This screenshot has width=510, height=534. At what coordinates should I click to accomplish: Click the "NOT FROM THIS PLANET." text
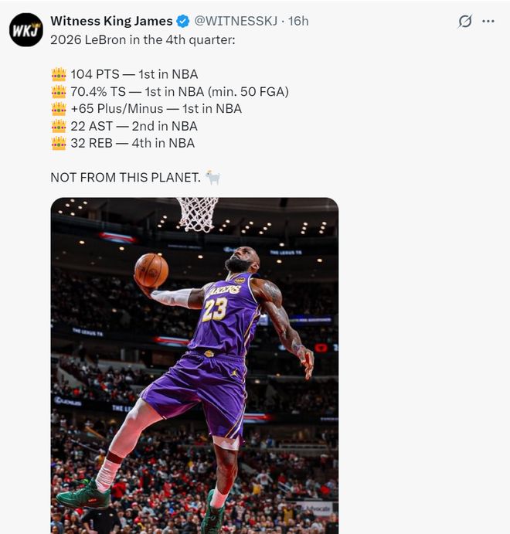pyautogui.click(x=124, y=178)
